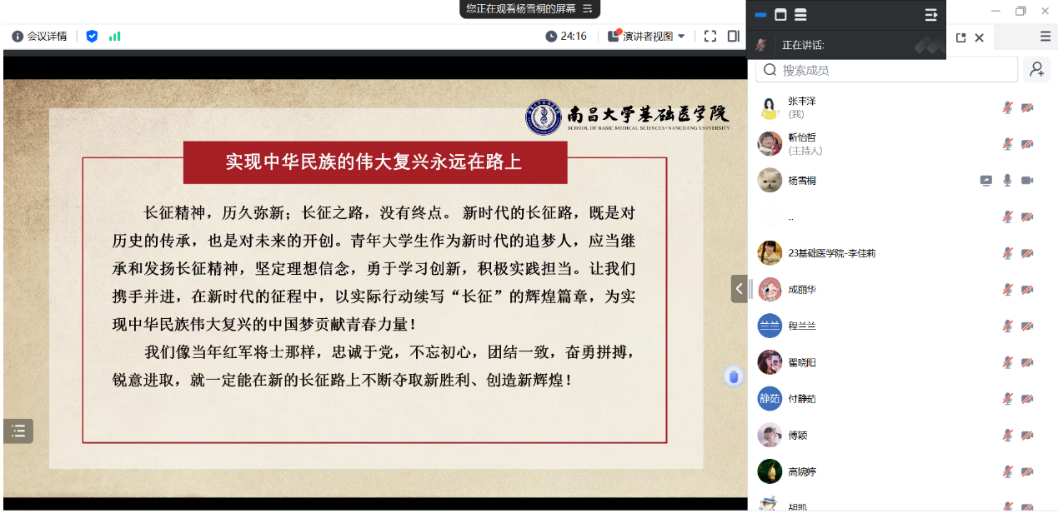Click 傅颖 muted microphone icon
Screen dimensions: 1058x513
point(1007,435)
